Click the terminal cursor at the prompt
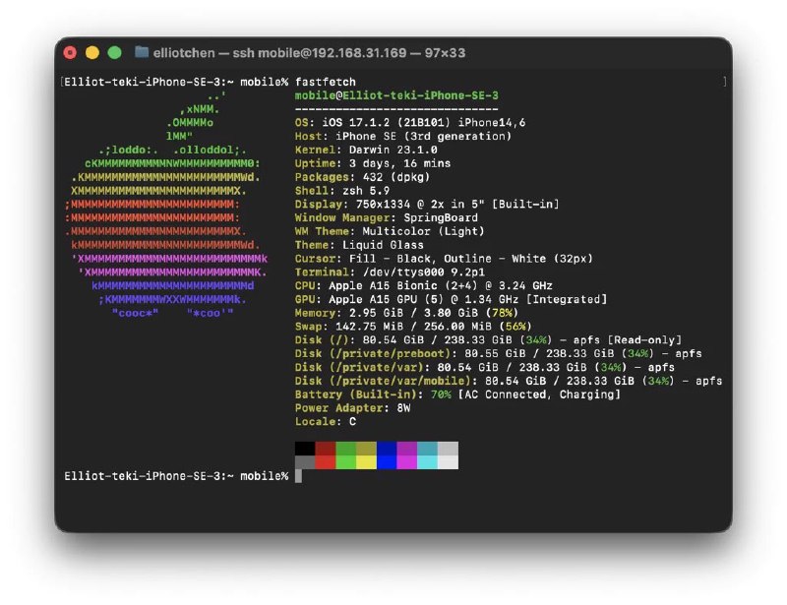 point(299,476)
